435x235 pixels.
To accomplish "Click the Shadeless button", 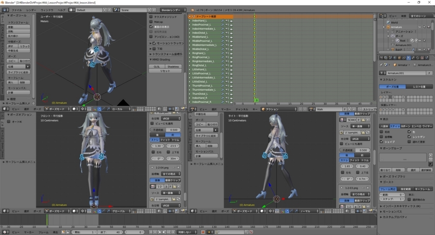I will tap(173, 66).
